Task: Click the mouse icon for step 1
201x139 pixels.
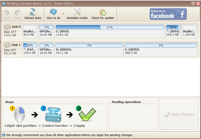Action: pos(19,114)
